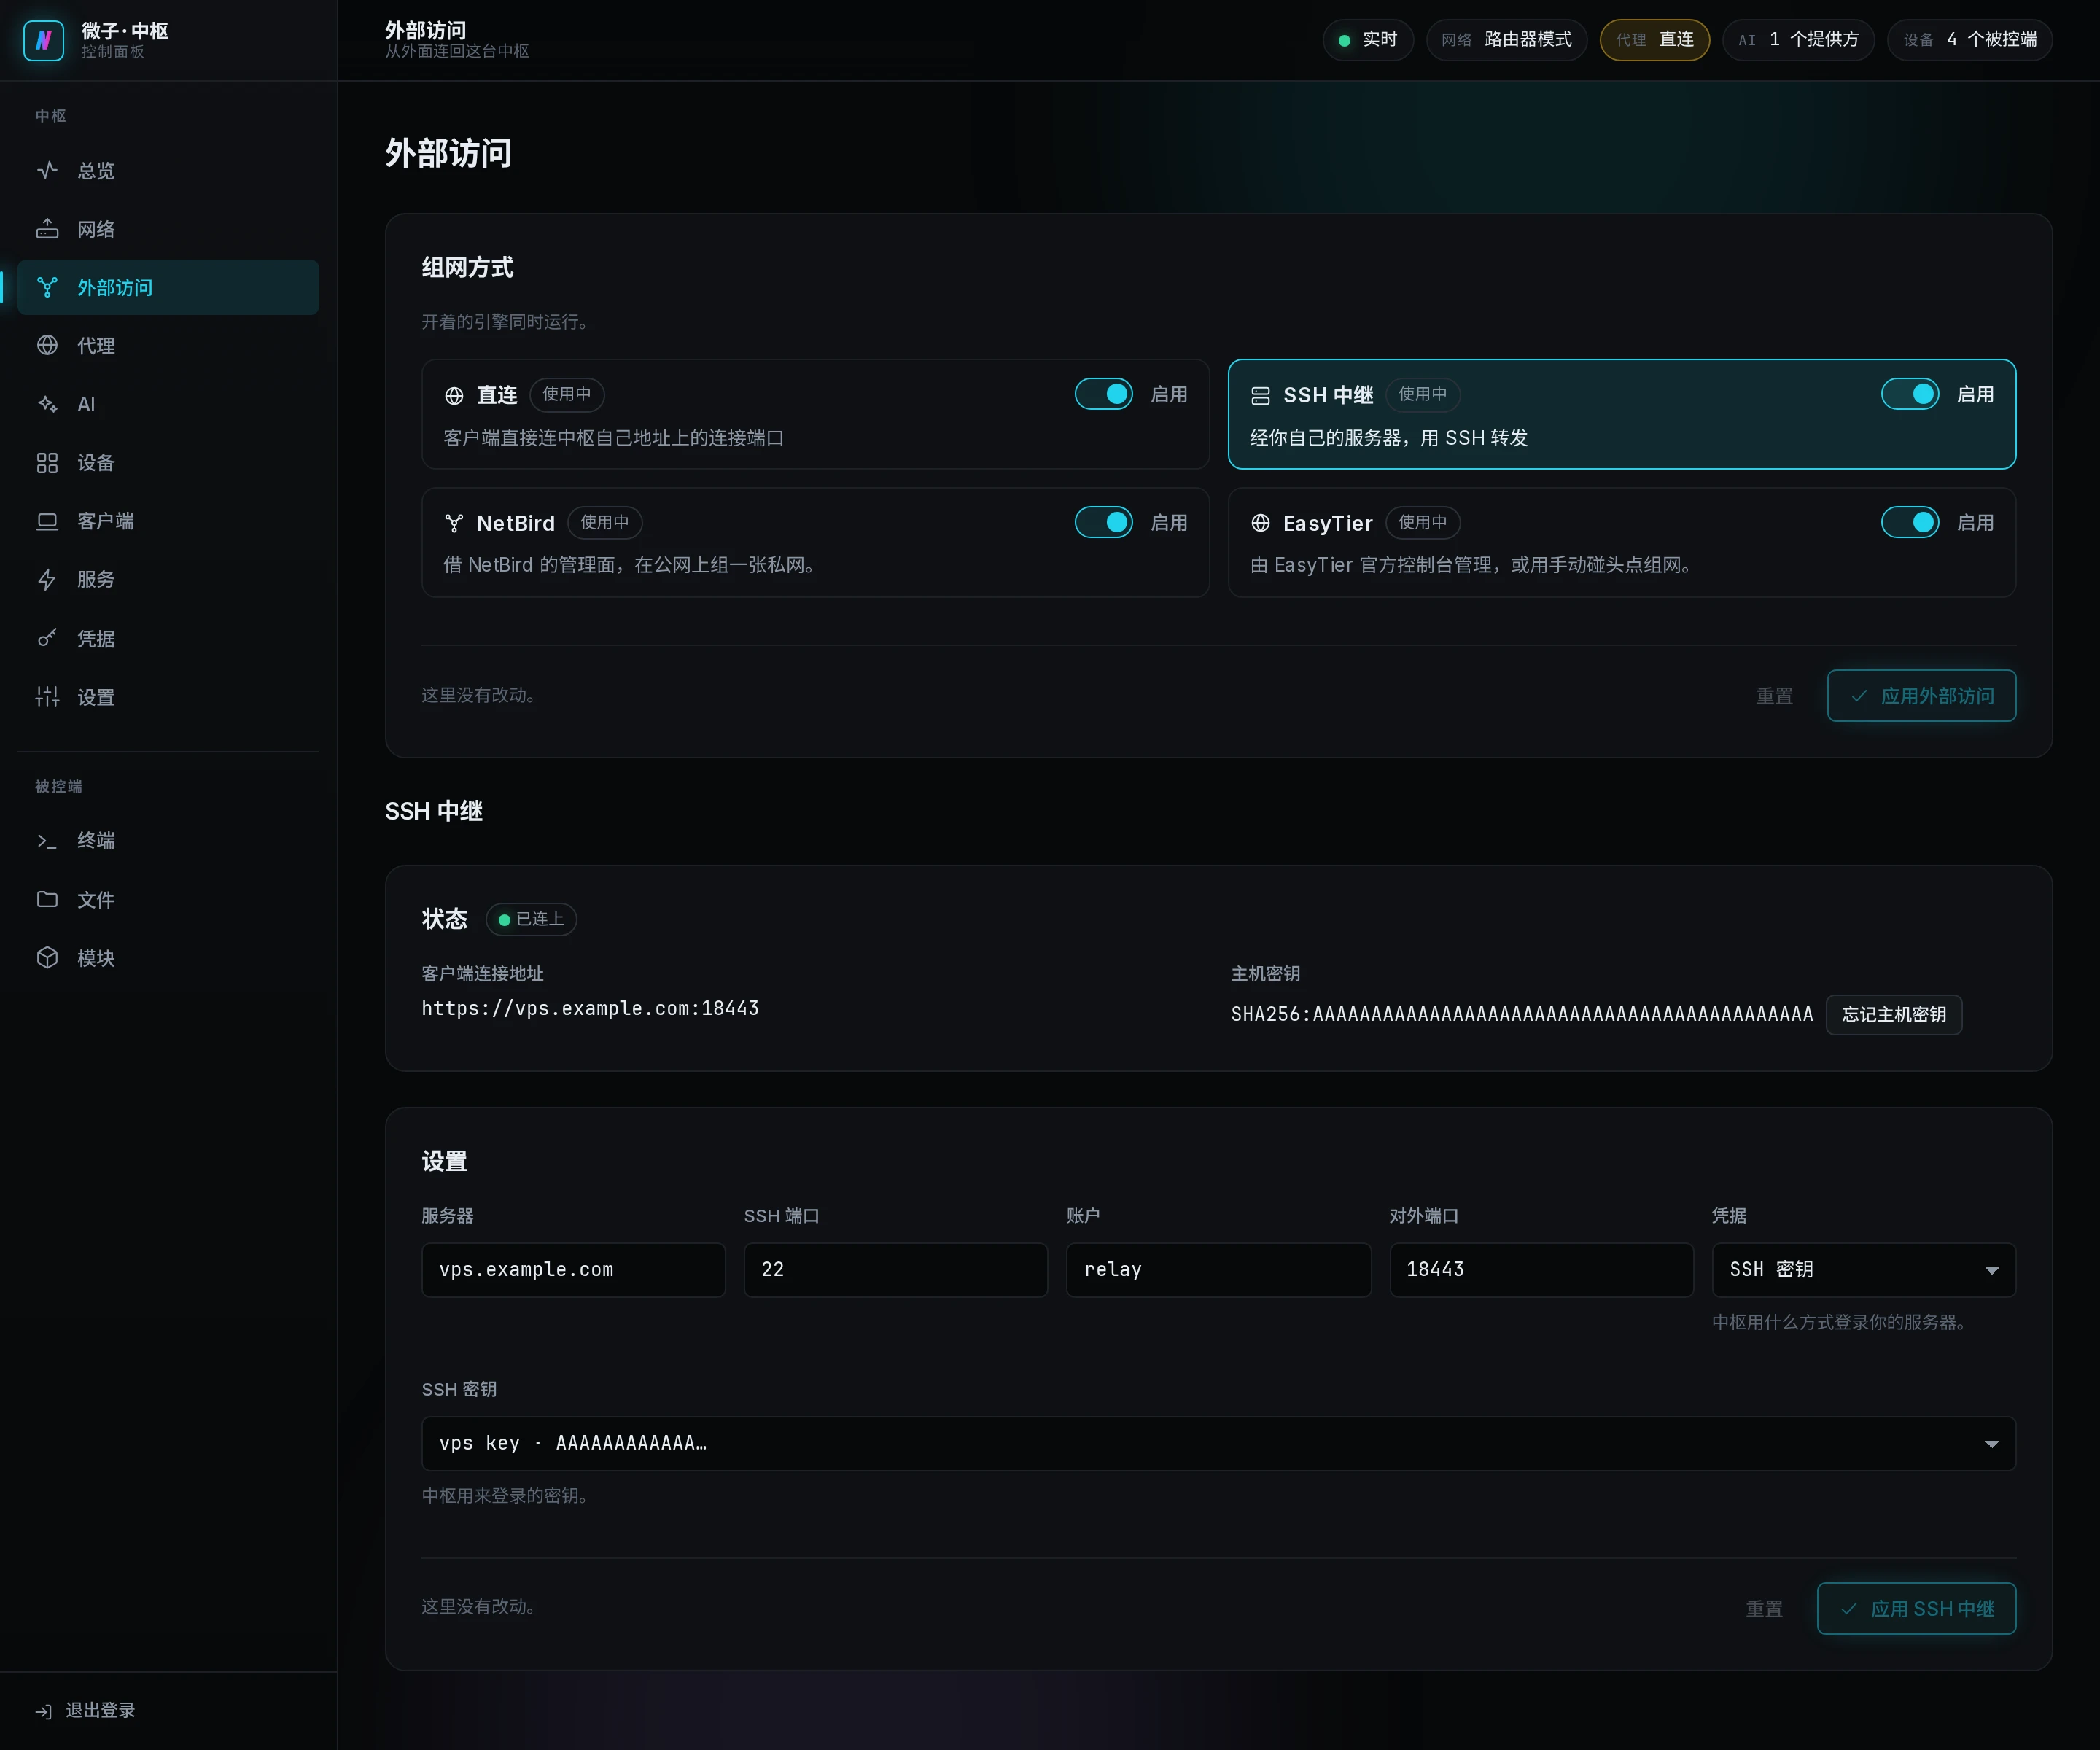
Task: Toggle the SSH 中继 enable switch
Action: 1910,394
